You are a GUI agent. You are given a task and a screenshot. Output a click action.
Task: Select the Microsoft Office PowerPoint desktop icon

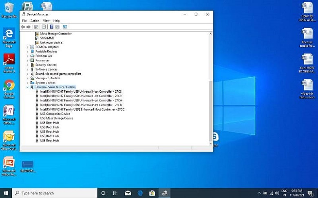[x=9, y=166]
